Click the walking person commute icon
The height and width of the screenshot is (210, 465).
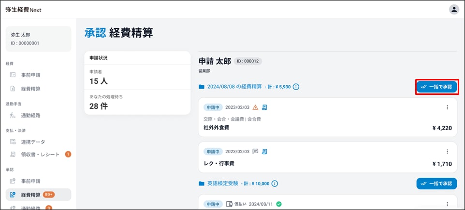point(13,116)
